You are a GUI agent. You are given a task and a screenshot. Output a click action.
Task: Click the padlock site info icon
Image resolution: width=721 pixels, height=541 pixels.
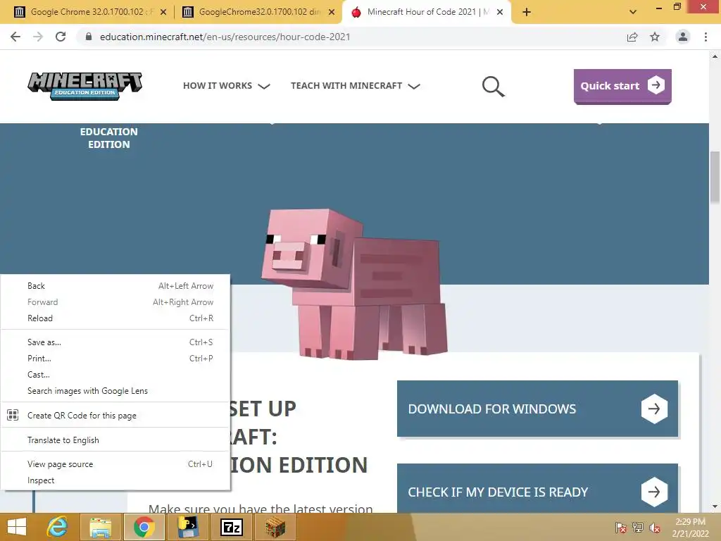click(x=88, y=37)
